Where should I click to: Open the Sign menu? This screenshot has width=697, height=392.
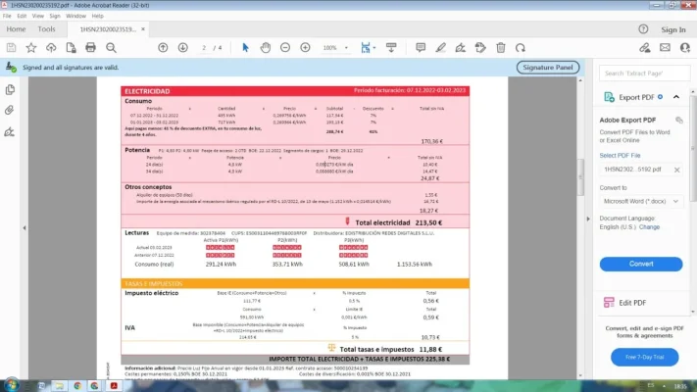pyautogui.click(x=55, y=16)
